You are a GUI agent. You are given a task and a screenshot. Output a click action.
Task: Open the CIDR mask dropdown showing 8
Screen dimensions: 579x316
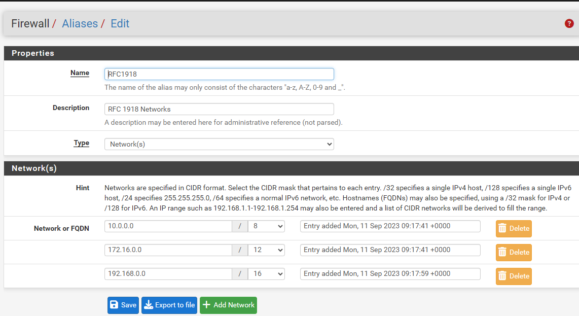coord(266,226)
